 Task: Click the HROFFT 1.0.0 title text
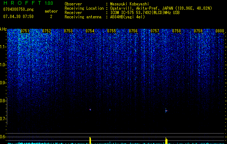[x=28, y=3]
